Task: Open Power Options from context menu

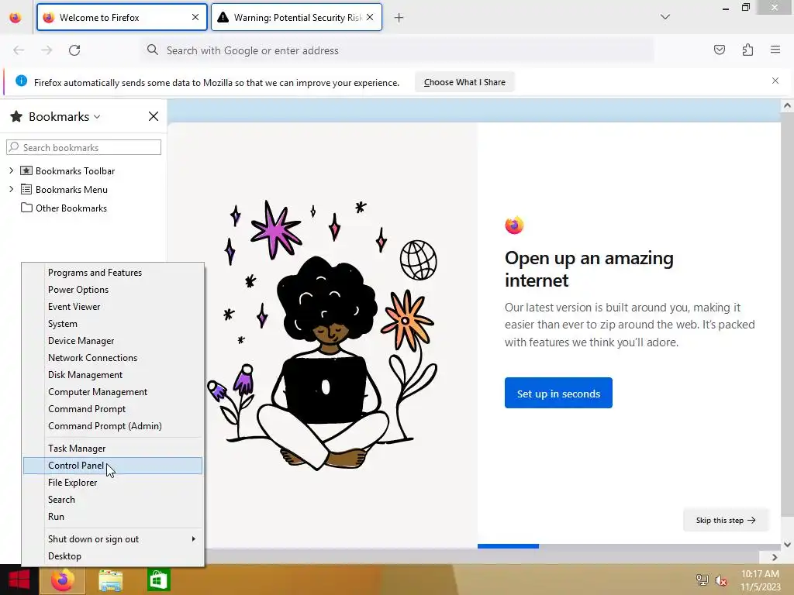Action: 112,290
